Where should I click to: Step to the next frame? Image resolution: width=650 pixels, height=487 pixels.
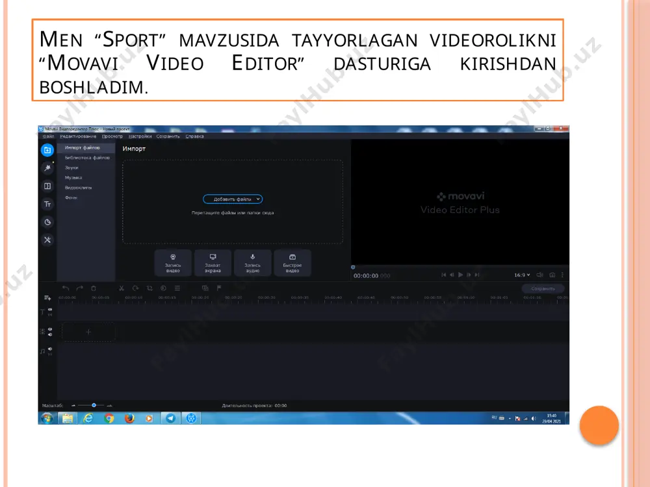(469, 275)
